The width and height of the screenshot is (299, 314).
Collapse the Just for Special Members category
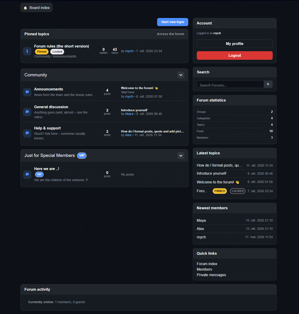click(x=180, y=156)
